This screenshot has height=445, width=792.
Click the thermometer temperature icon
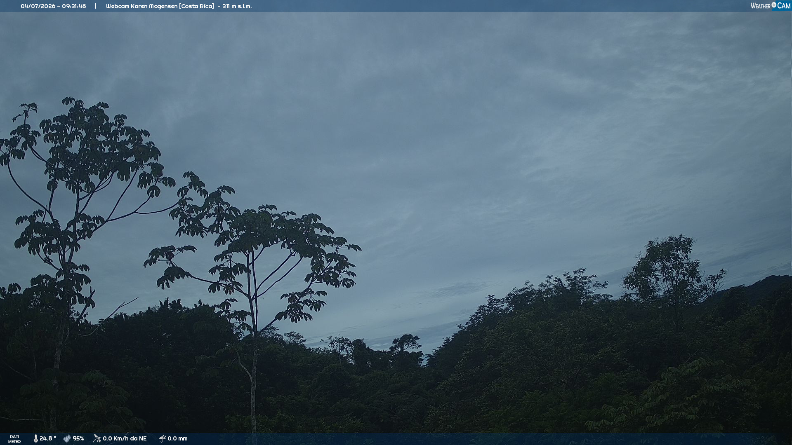[35, 439]
